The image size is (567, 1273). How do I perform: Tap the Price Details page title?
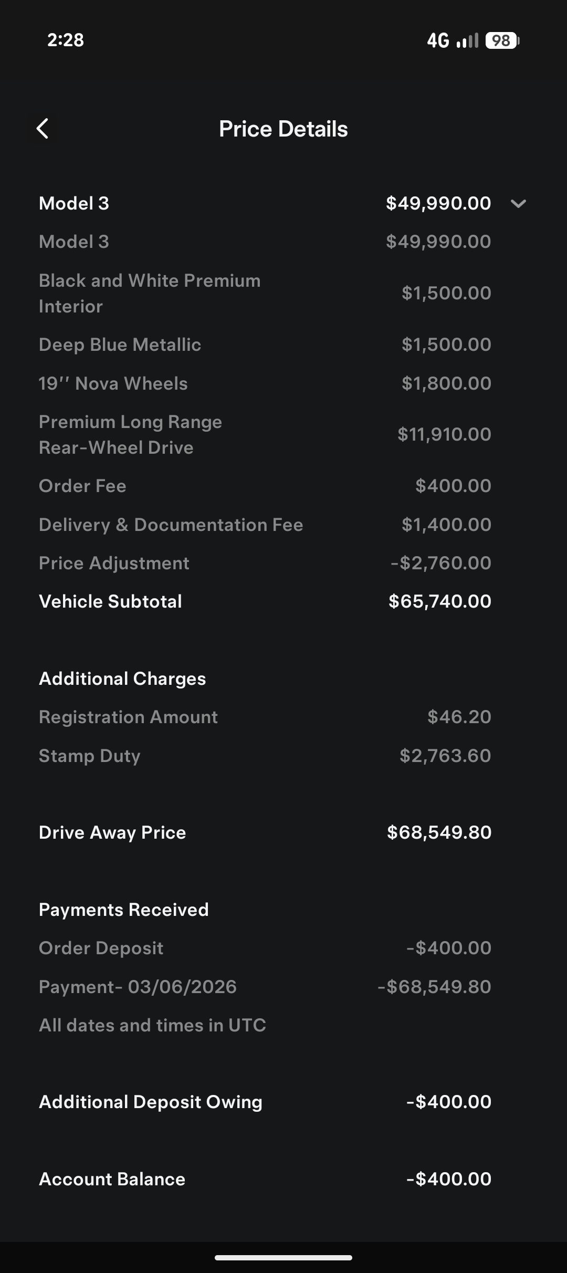[x=283, y=129]
